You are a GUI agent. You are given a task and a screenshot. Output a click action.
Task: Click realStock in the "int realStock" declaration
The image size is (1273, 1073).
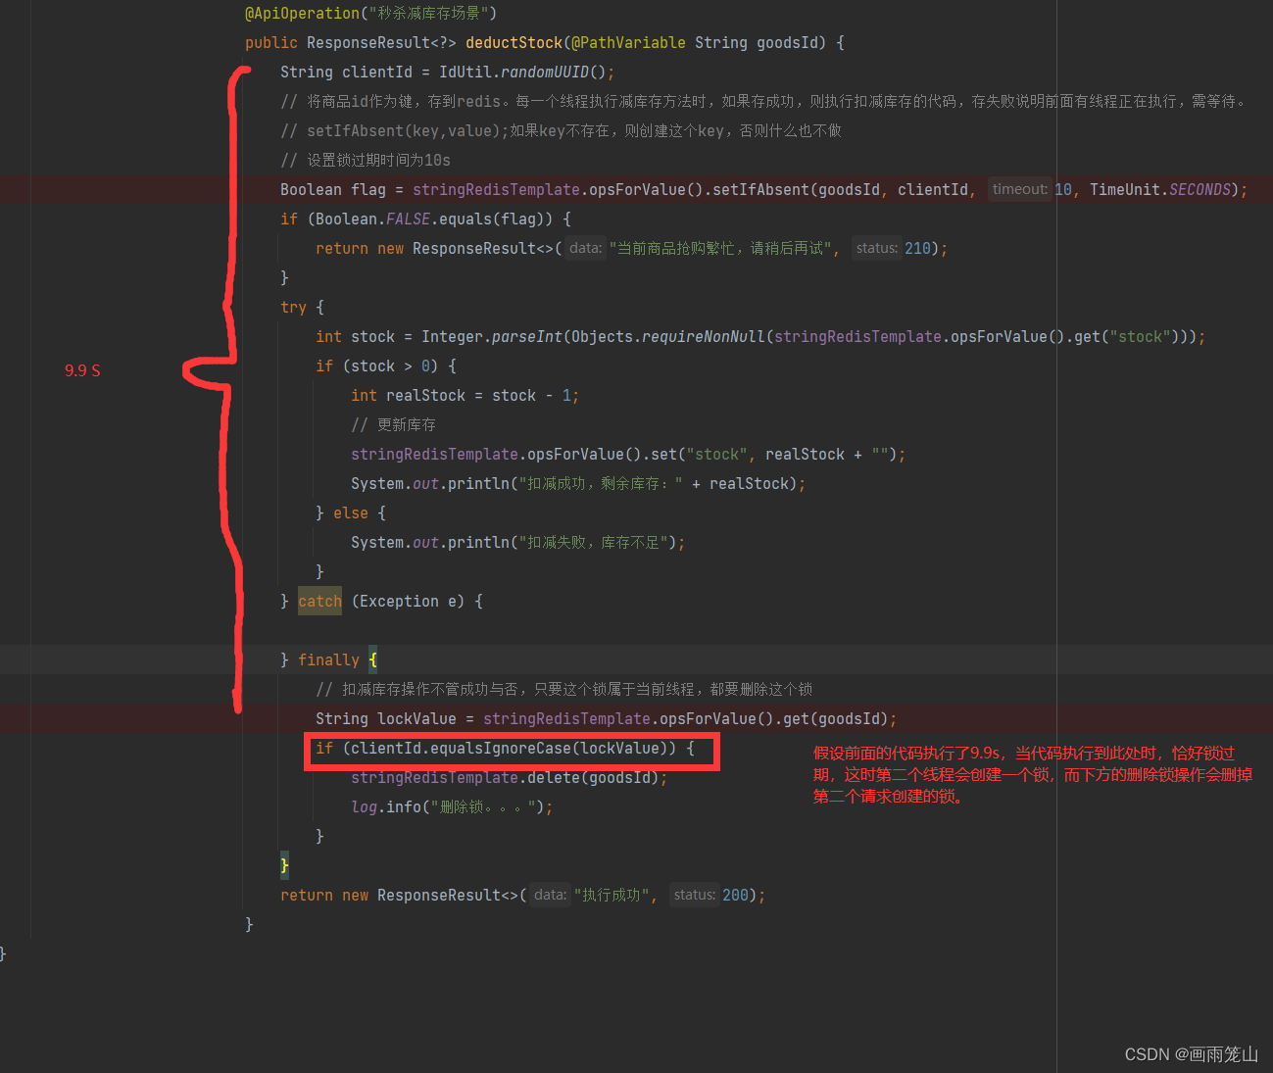[425, 395]
